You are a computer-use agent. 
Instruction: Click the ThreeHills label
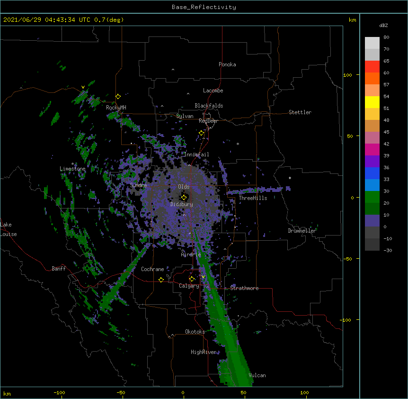pyautogui.click(x=253, y=198)
